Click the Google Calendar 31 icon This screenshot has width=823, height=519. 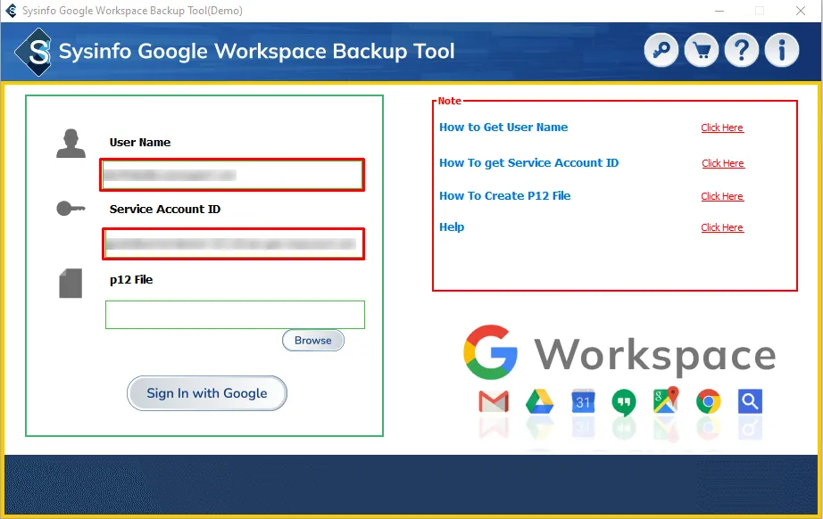click(583, 401)
